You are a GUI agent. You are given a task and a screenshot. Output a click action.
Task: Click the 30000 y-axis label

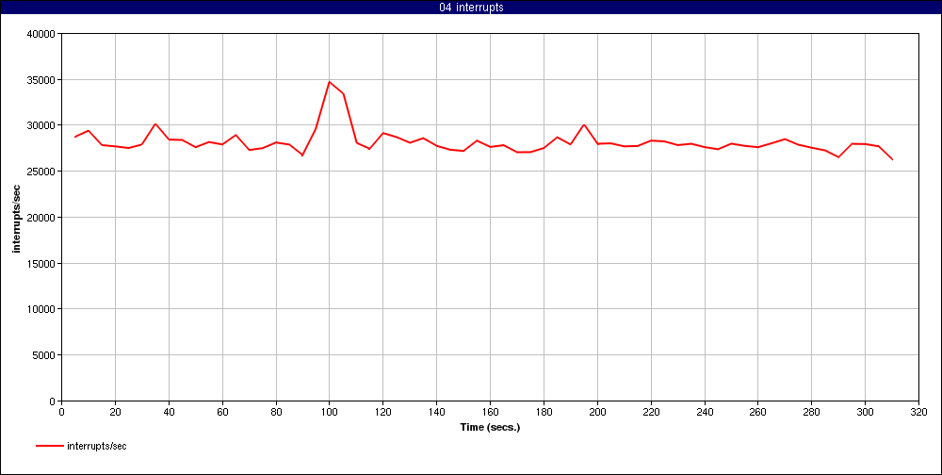[41, 125]
